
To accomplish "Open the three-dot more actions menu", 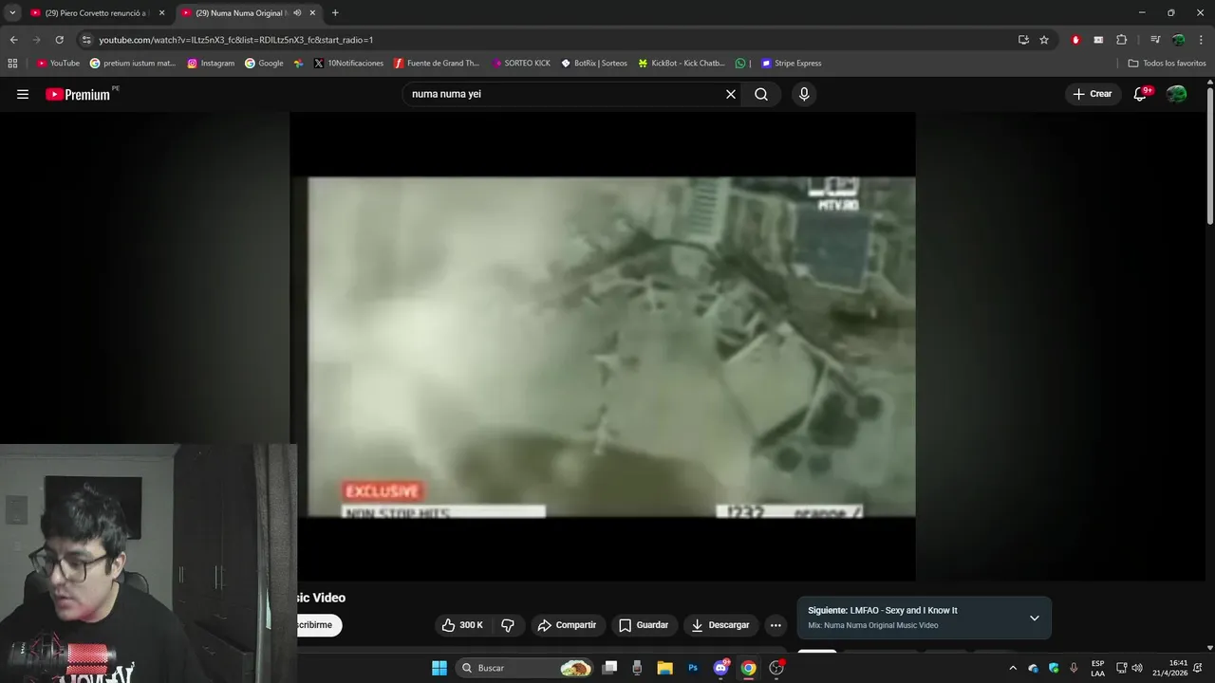I will coord(776,625).
